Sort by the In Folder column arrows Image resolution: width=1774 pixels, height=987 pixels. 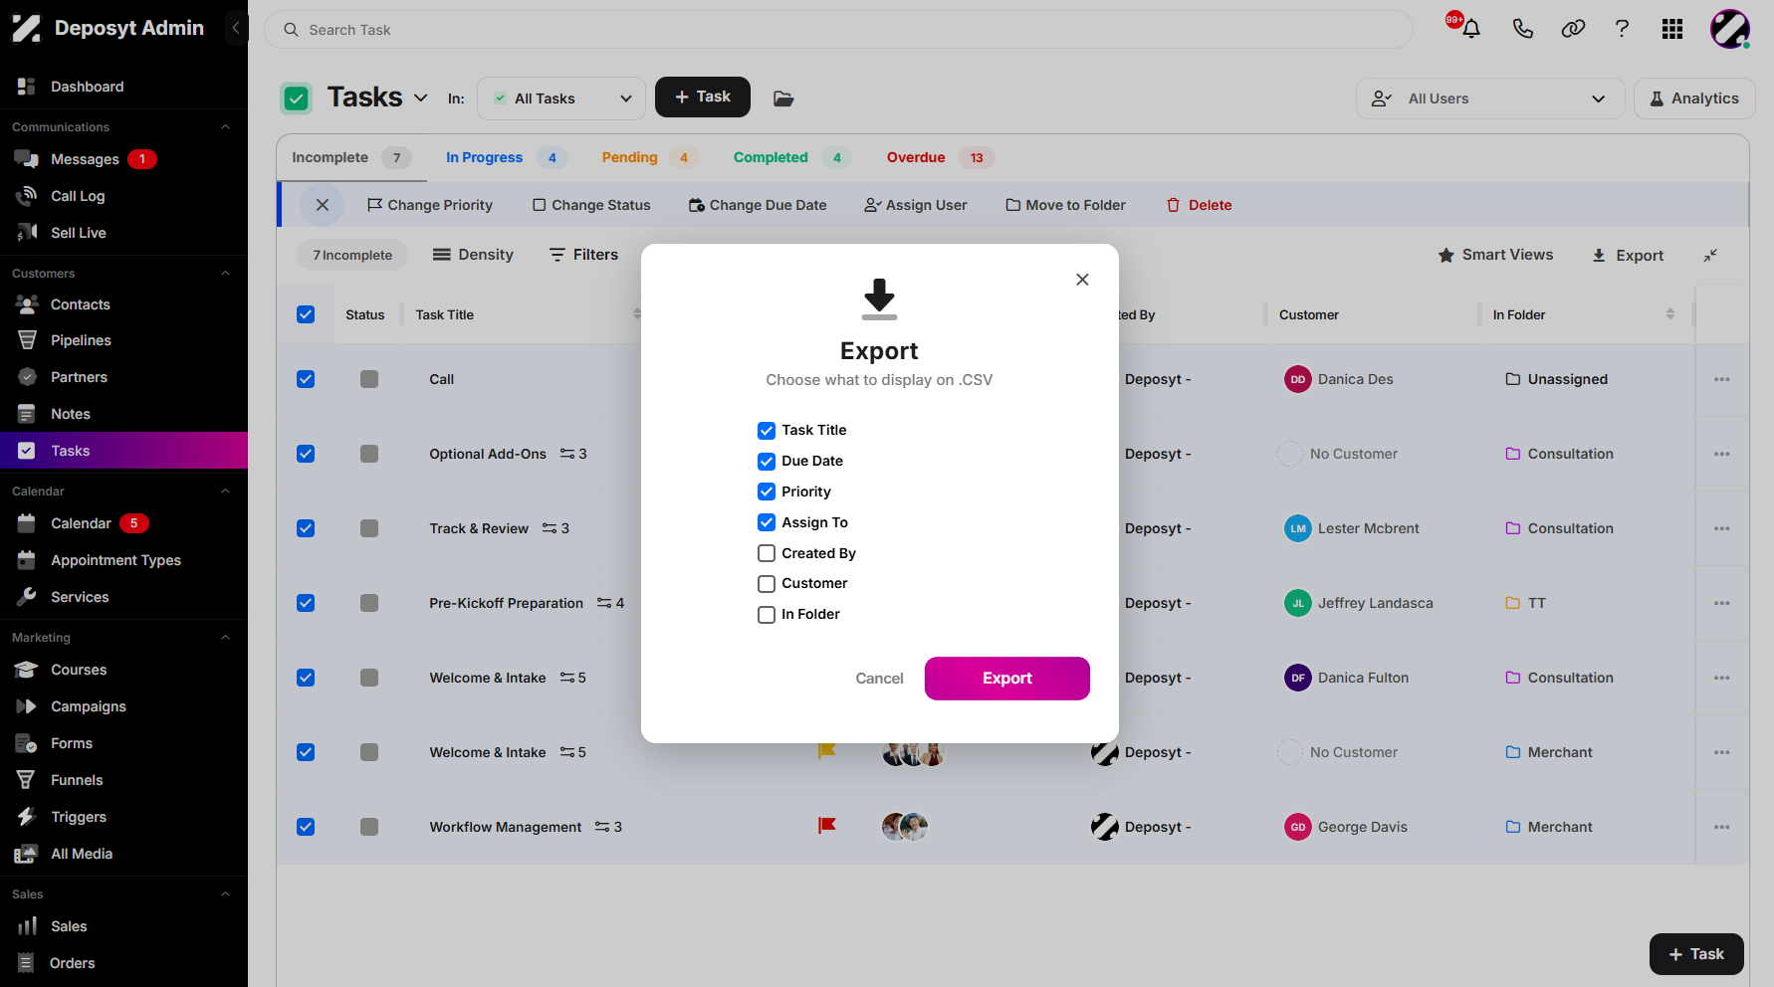click(x=1669, y=314)
